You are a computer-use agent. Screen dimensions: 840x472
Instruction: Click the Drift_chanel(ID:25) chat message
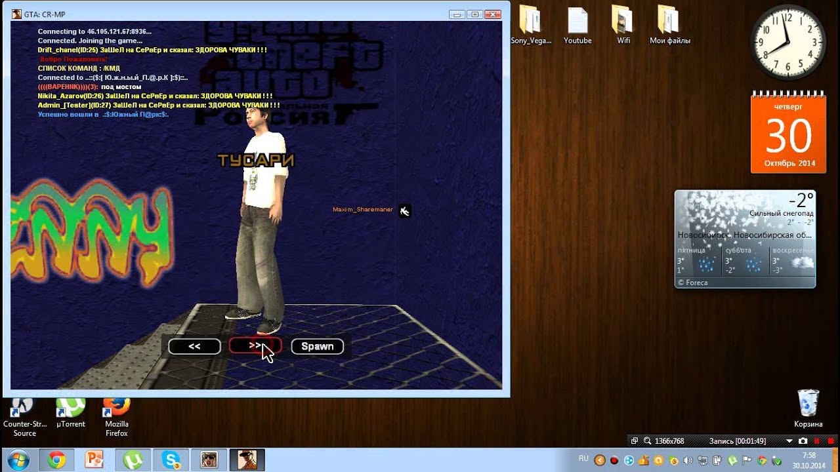152,50
